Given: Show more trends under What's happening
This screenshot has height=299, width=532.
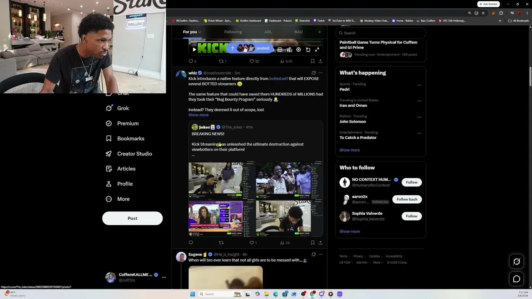Looking at the screenshot, I should pos(350,150).
